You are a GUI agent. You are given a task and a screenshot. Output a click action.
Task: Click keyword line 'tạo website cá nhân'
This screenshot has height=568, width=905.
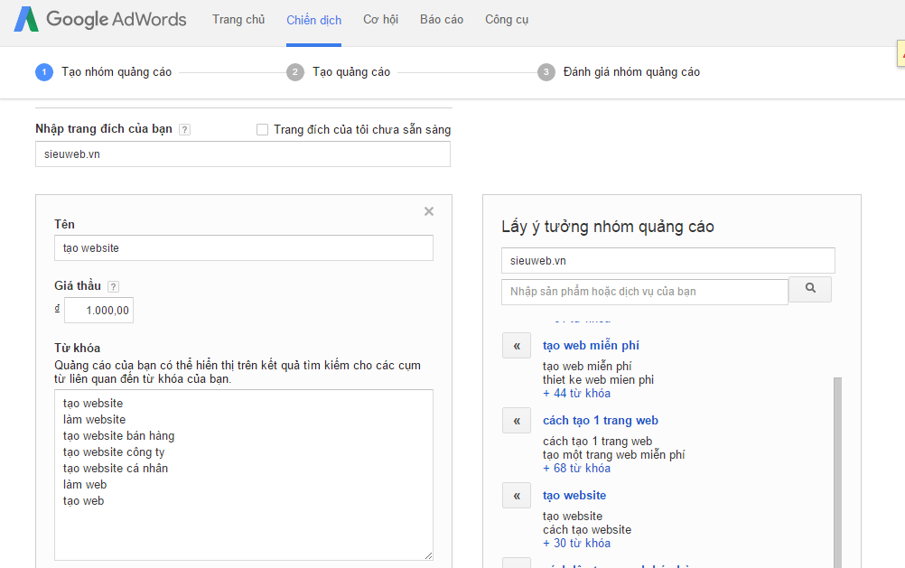[x=116, y=468]
